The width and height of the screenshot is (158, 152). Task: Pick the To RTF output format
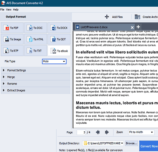12,51
